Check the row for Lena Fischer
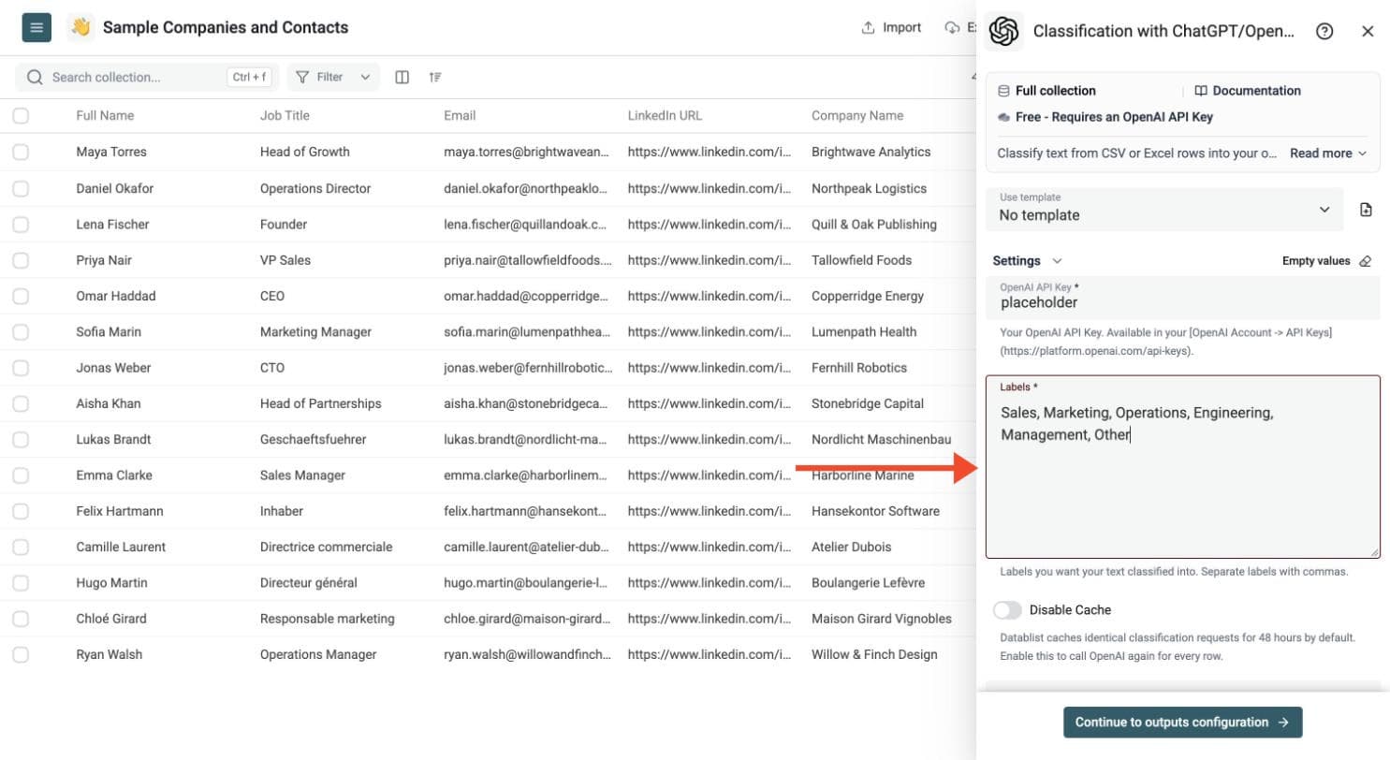 [x=21, y=224]
